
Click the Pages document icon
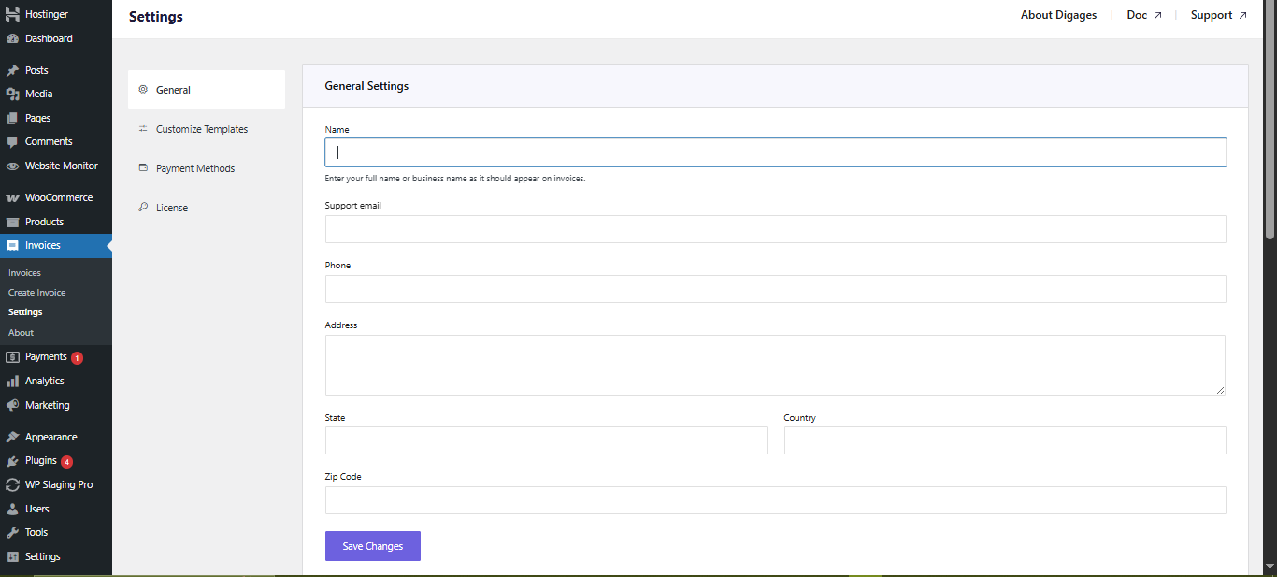coord(13,117)
